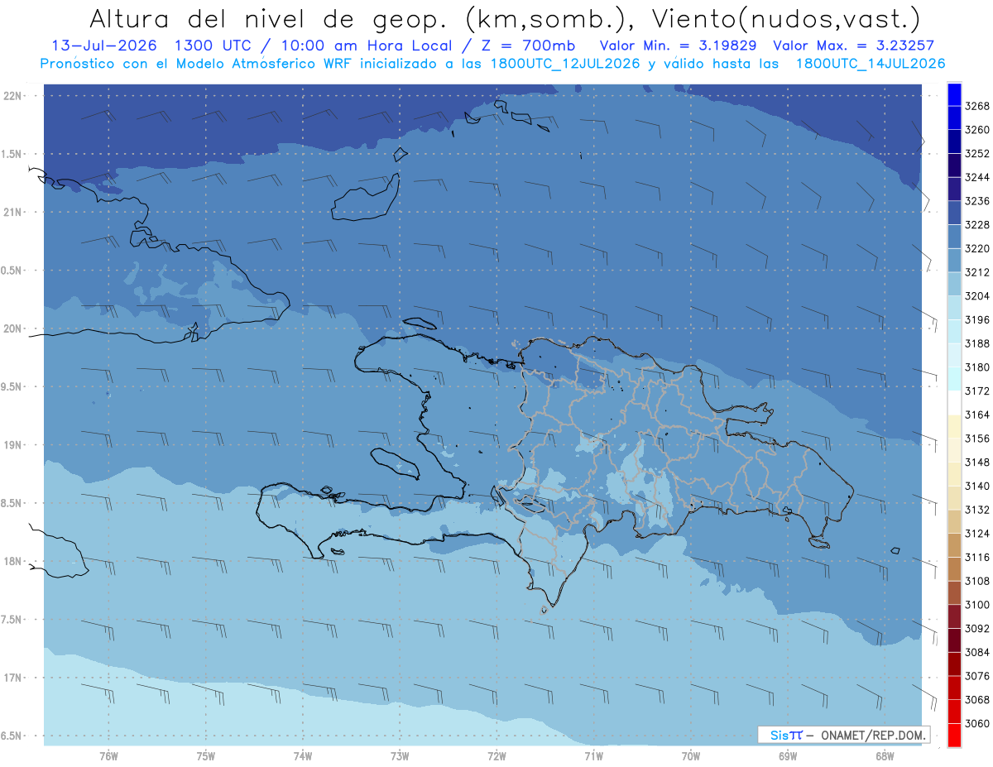The height and width of the screenshot is (767, 993).
Task: Click the '0.5N' latitude label
Action: pyautogui.click(x=12, y=271)
